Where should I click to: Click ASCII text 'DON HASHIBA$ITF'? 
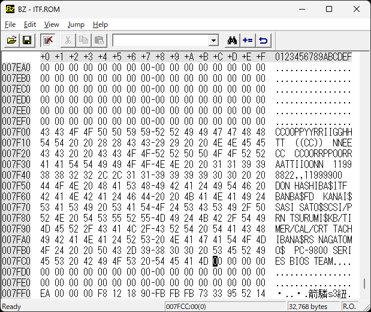(x=311, y=186)
